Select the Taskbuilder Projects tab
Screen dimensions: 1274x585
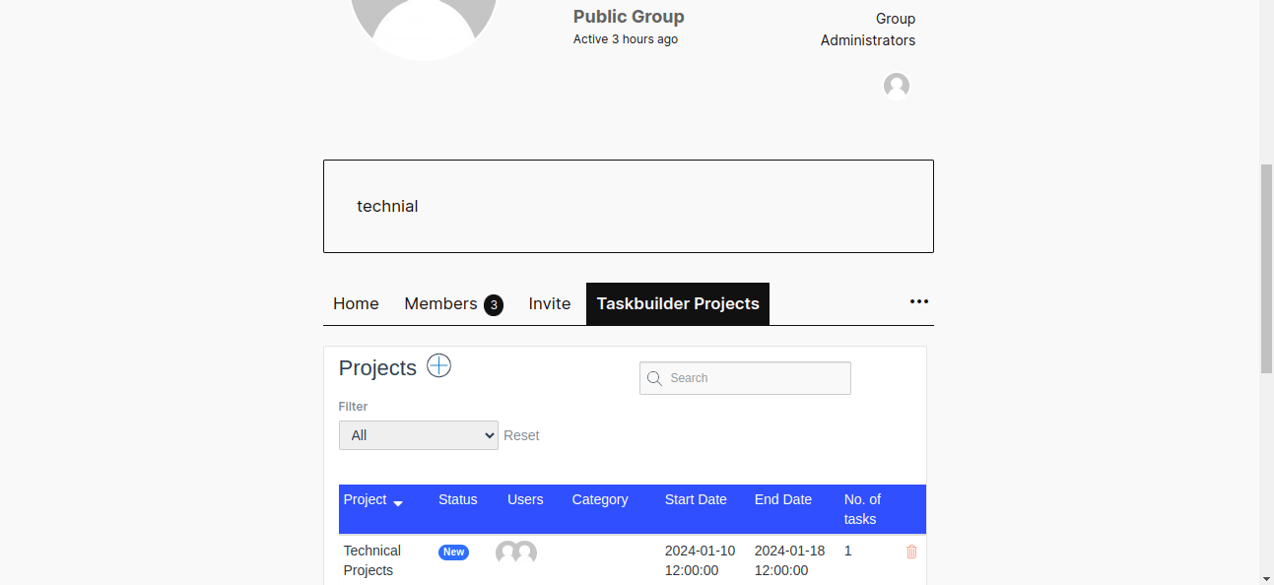[x=677, y=303]
